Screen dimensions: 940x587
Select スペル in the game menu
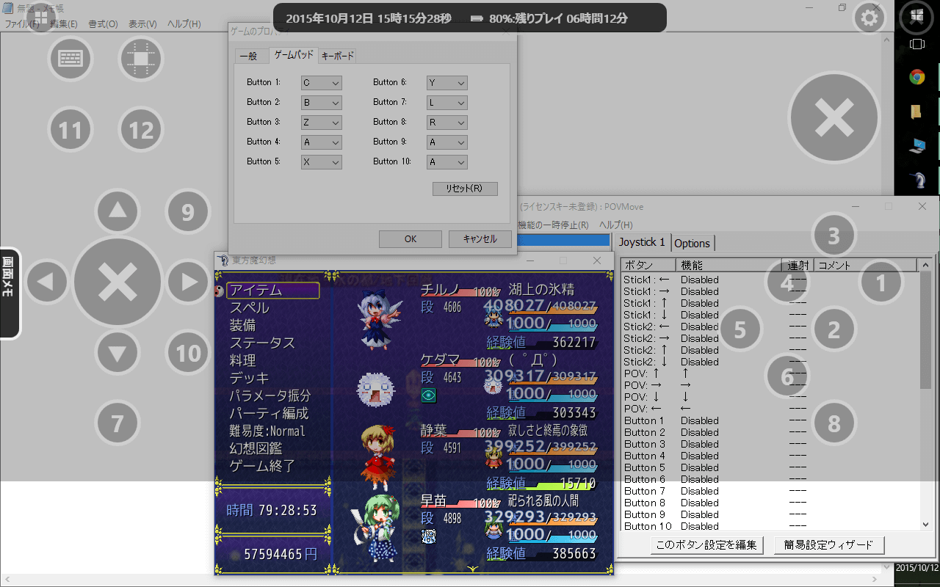250,308
